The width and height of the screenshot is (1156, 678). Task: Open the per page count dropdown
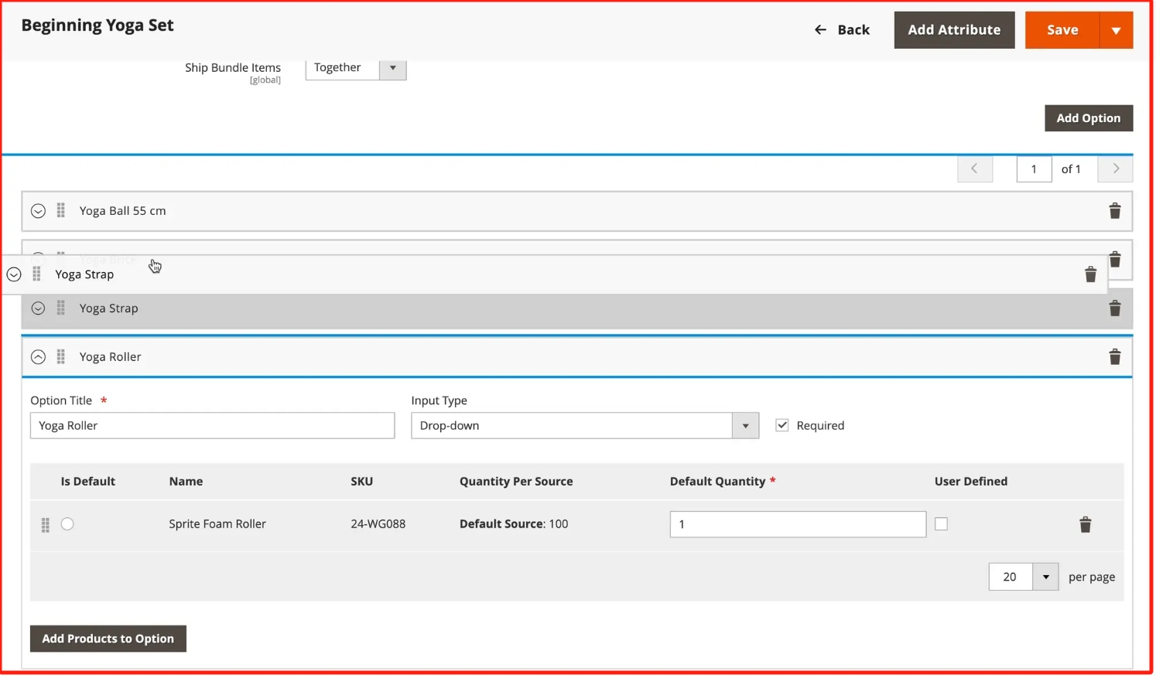[1045, 577]
